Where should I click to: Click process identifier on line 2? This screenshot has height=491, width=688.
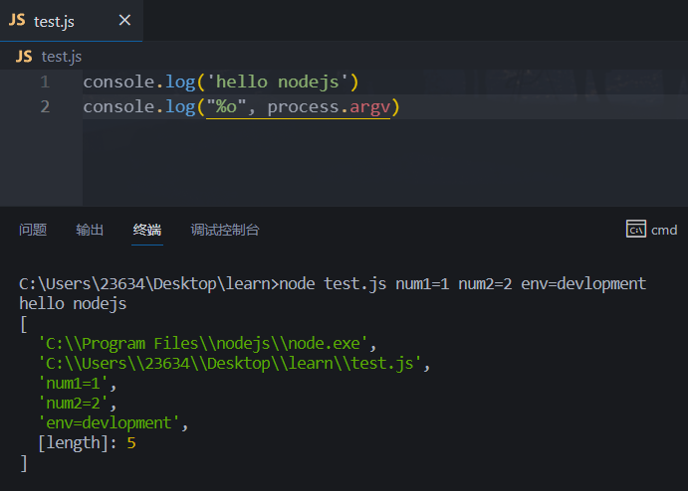pos(304,107)
